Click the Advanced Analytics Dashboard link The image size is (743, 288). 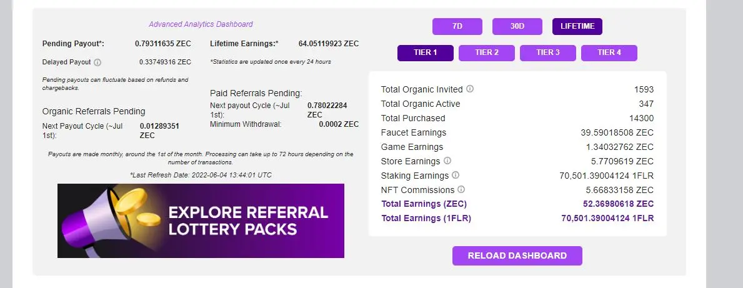[201, 24]
